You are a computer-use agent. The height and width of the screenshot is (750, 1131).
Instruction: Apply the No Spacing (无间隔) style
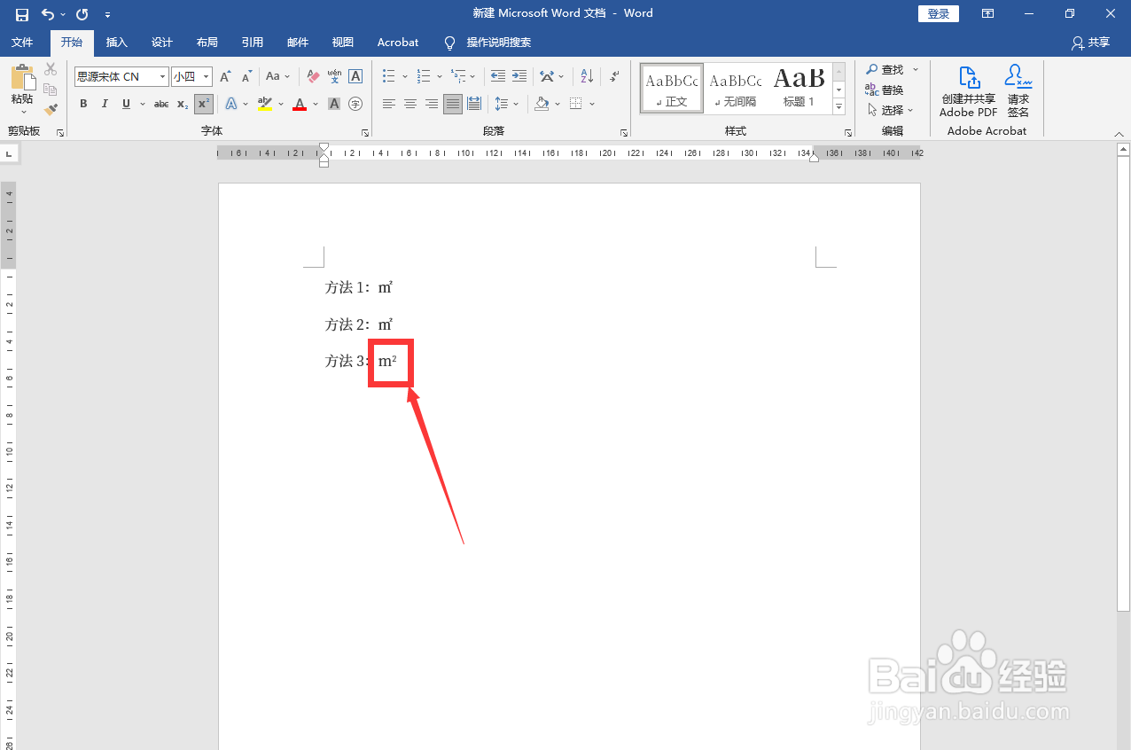736,88
